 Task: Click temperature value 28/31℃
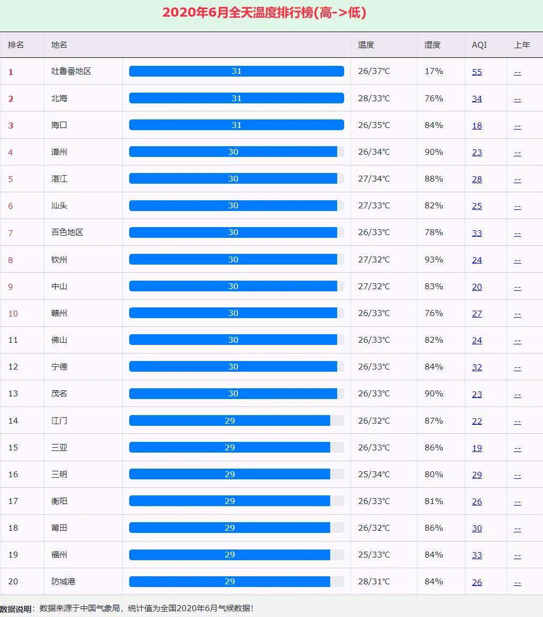374,581
